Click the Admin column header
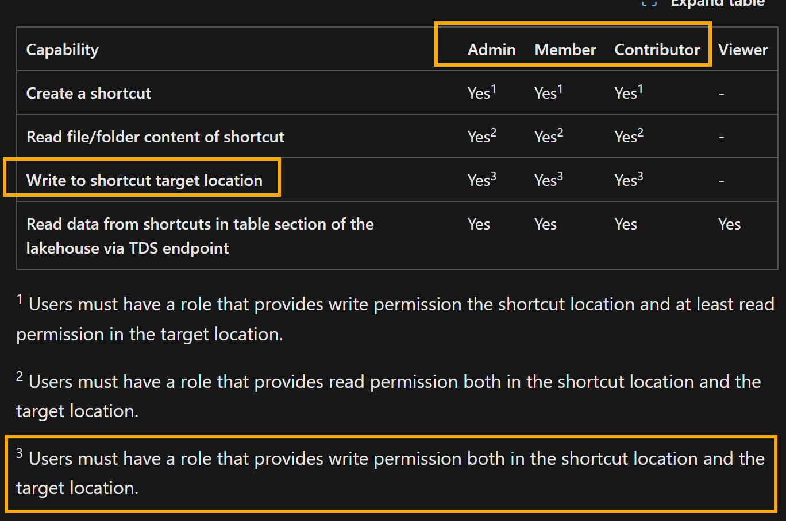 [491, 49]
